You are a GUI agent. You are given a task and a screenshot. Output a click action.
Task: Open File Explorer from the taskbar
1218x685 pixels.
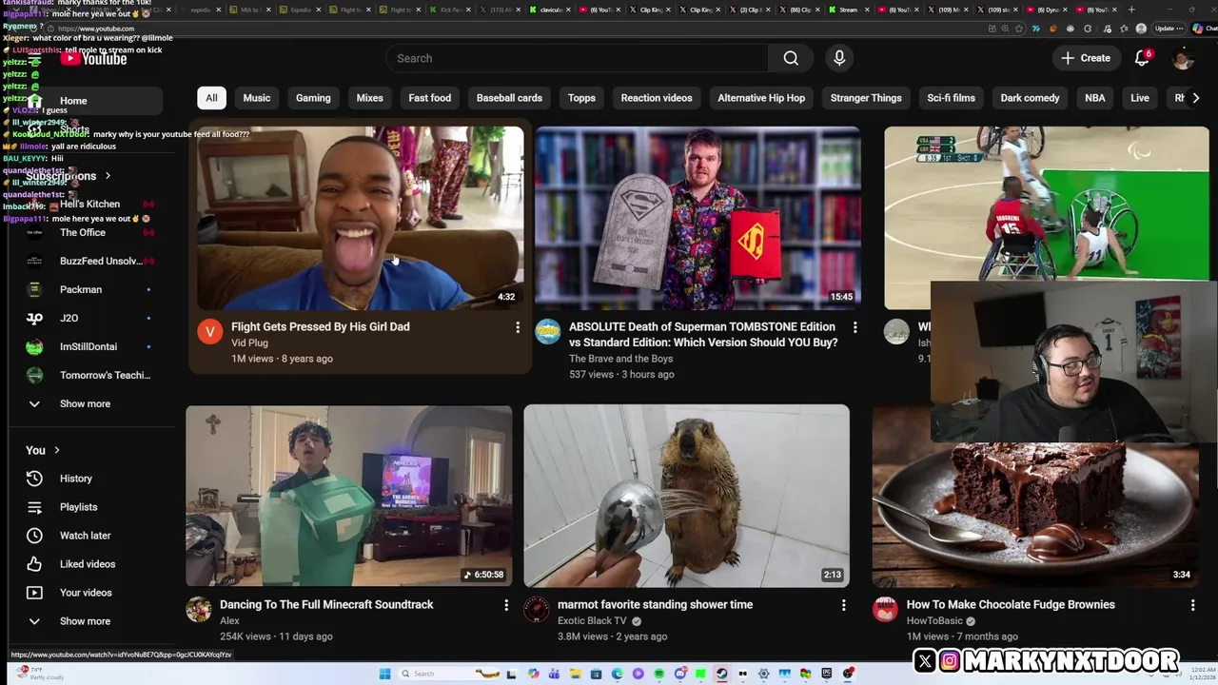[575, 674]
